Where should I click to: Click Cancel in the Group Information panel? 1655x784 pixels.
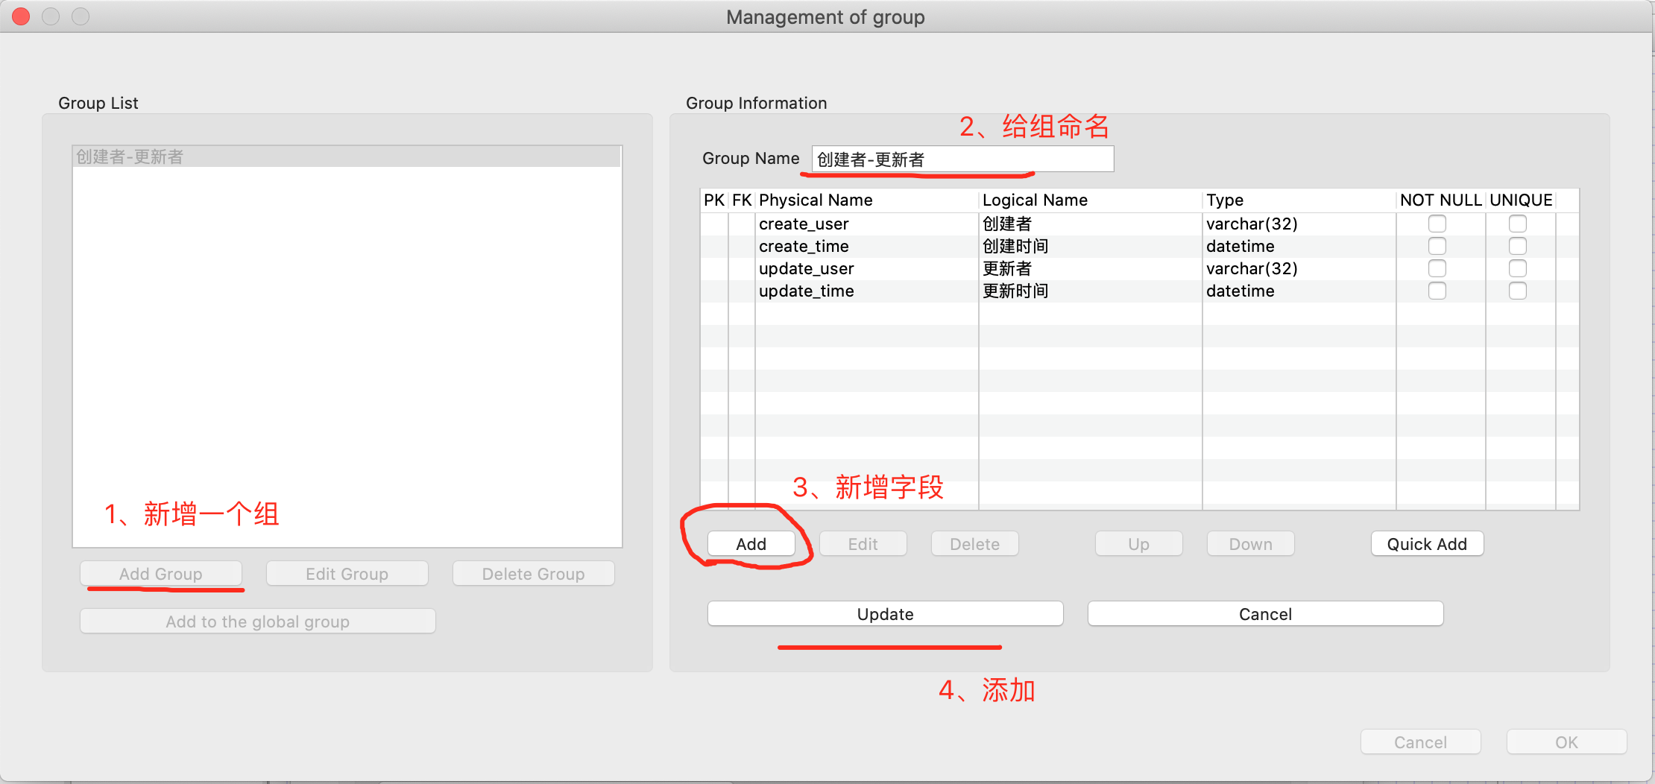coord(1264,613)
